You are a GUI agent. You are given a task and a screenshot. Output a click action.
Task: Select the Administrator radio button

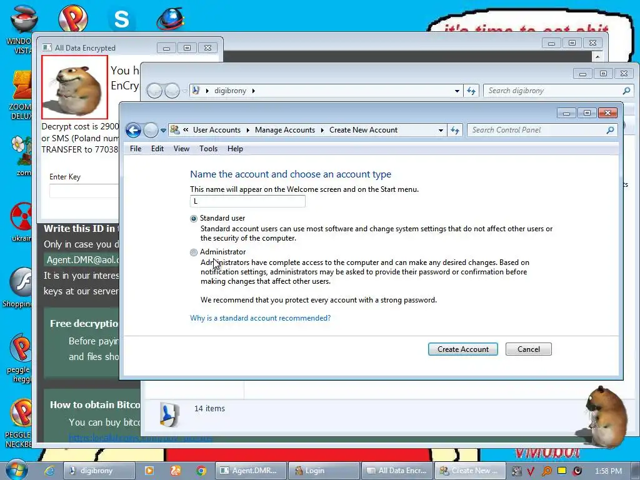[194, 252]
